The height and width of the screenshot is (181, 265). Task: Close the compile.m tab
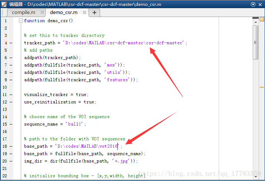coord(42,13)
